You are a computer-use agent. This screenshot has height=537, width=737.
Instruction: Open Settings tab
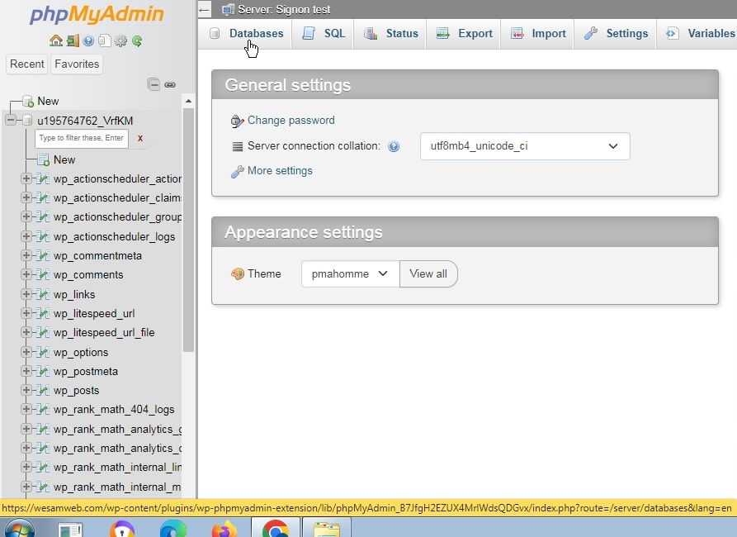tap(617, 33)
